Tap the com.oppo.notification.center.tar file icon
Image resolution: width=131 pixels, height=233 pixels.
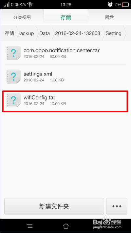(13, 53)
